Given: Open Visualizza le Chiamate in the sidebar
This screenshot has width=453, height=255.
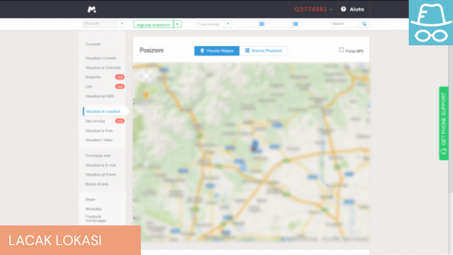Looking at the screenshot, I should pos(103,68).
